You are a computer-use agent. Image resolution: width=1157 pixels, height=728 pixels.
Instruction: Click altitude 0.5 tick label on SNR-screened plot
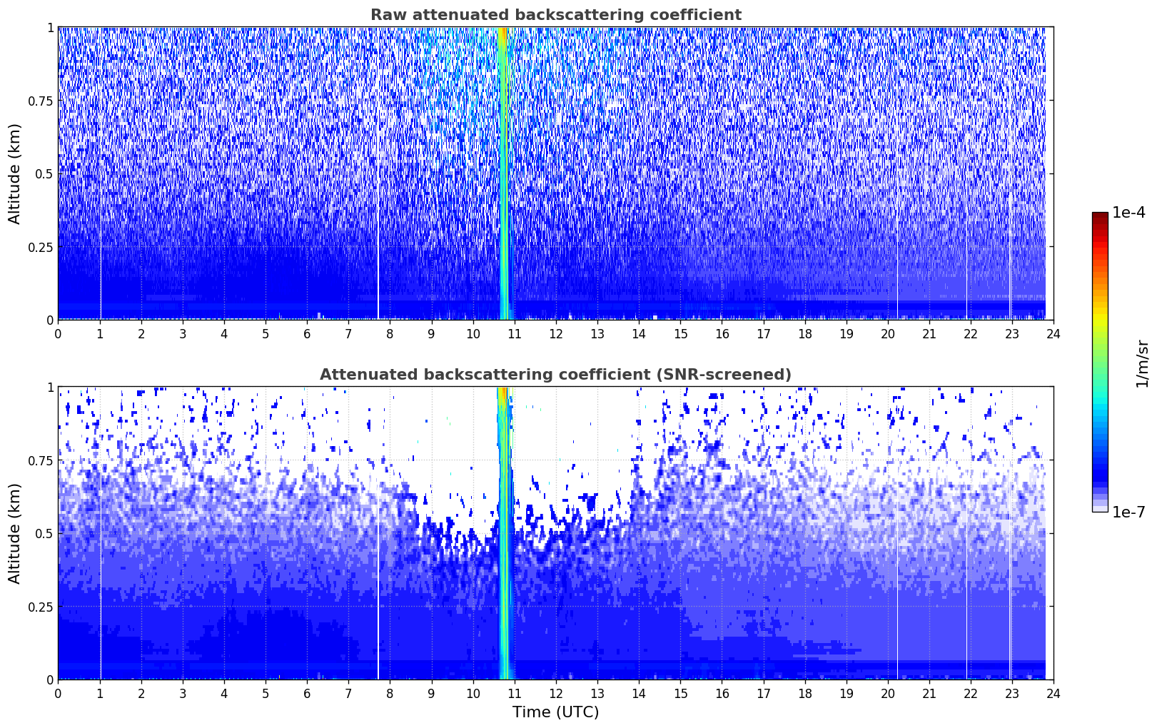[44, 533]
